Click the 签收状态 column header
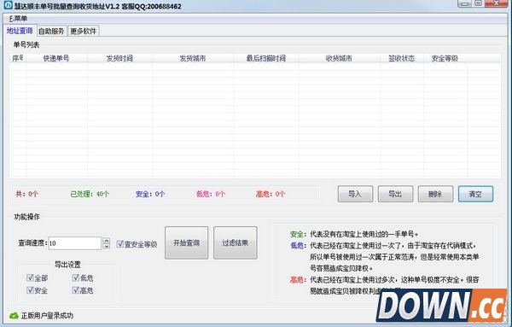 point(402,58)
